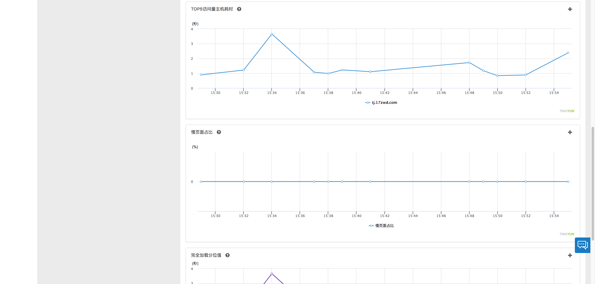Select the last data point on host time chart
595x284 pixels.
click(x=568, y=53)
